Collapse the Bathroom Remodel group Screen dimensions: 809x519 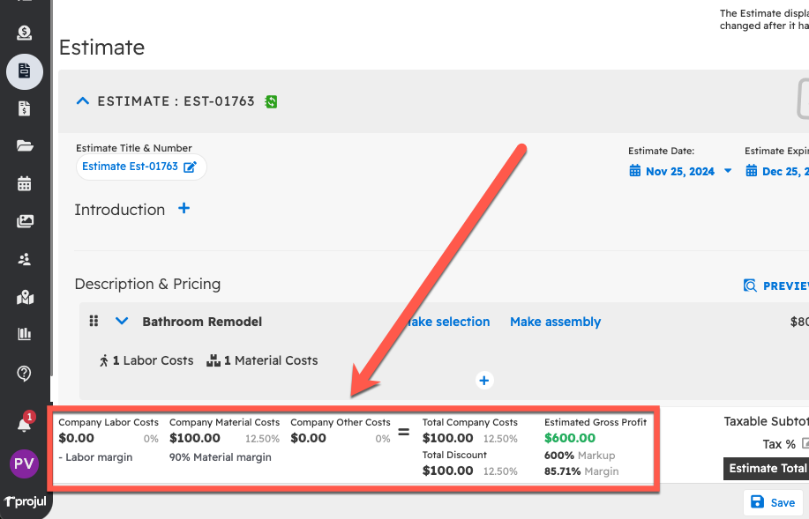[122, 322]
